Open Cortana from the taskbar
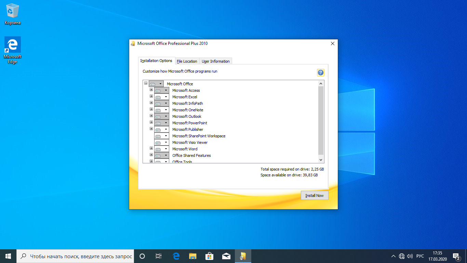The height and width of the screenshot is (263, 467). click(142, 256)
